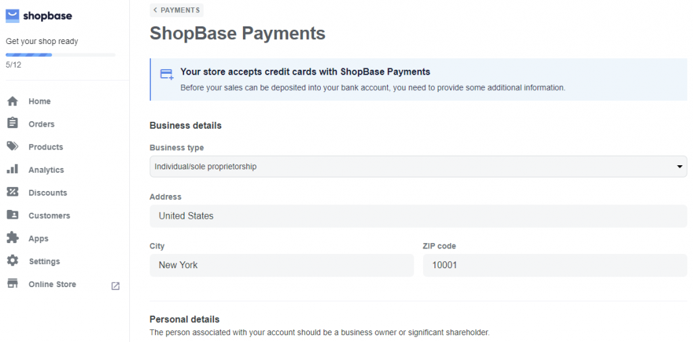Click the Home house icon
This screenshot has height=342, width=693.
point(12,102)
